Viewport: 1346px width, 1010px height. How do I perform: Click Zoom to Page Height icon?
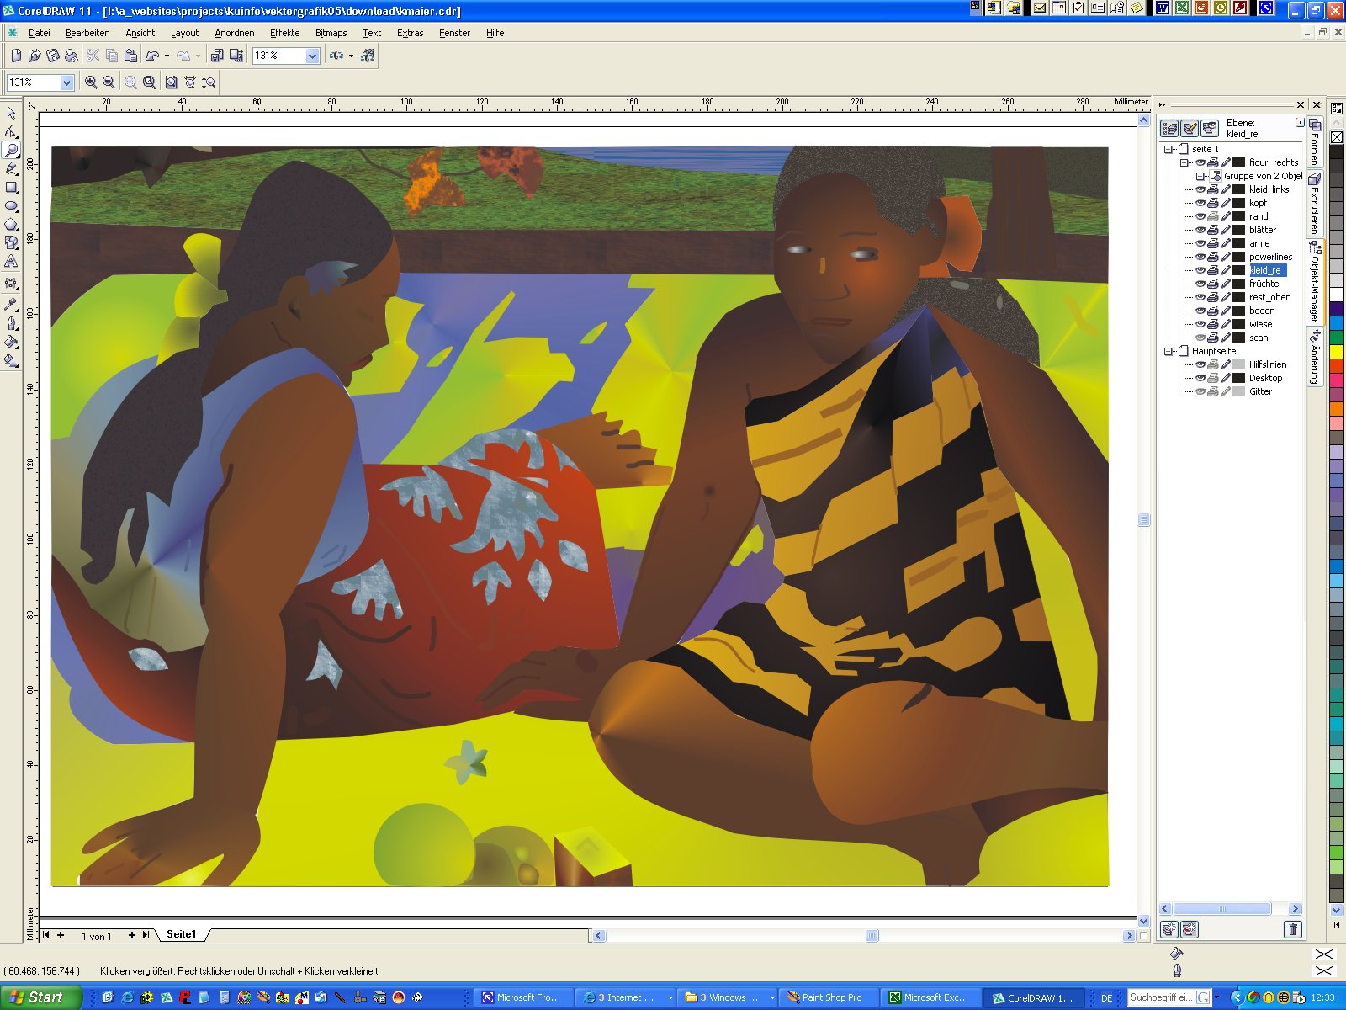(209, 82)
